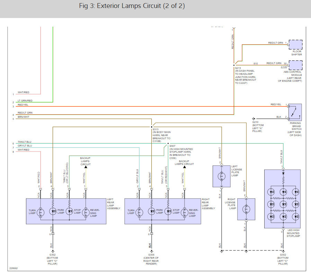Screen dimensions: 311x275
Task: Click the 'GRY/LT BLU' label at left pin 7
Action: (25, 145)
